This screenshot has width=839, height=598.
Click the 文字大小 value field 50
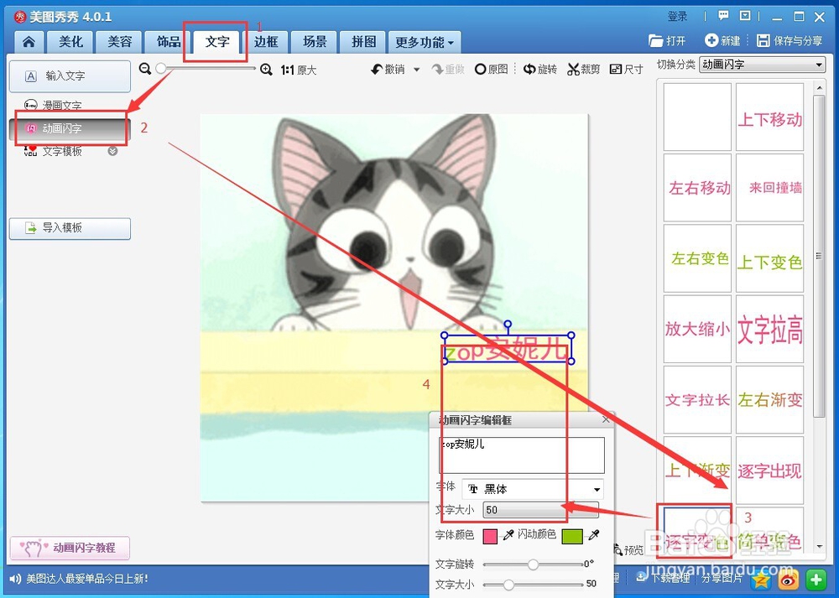pyautogui.click(x=540, y=510)
